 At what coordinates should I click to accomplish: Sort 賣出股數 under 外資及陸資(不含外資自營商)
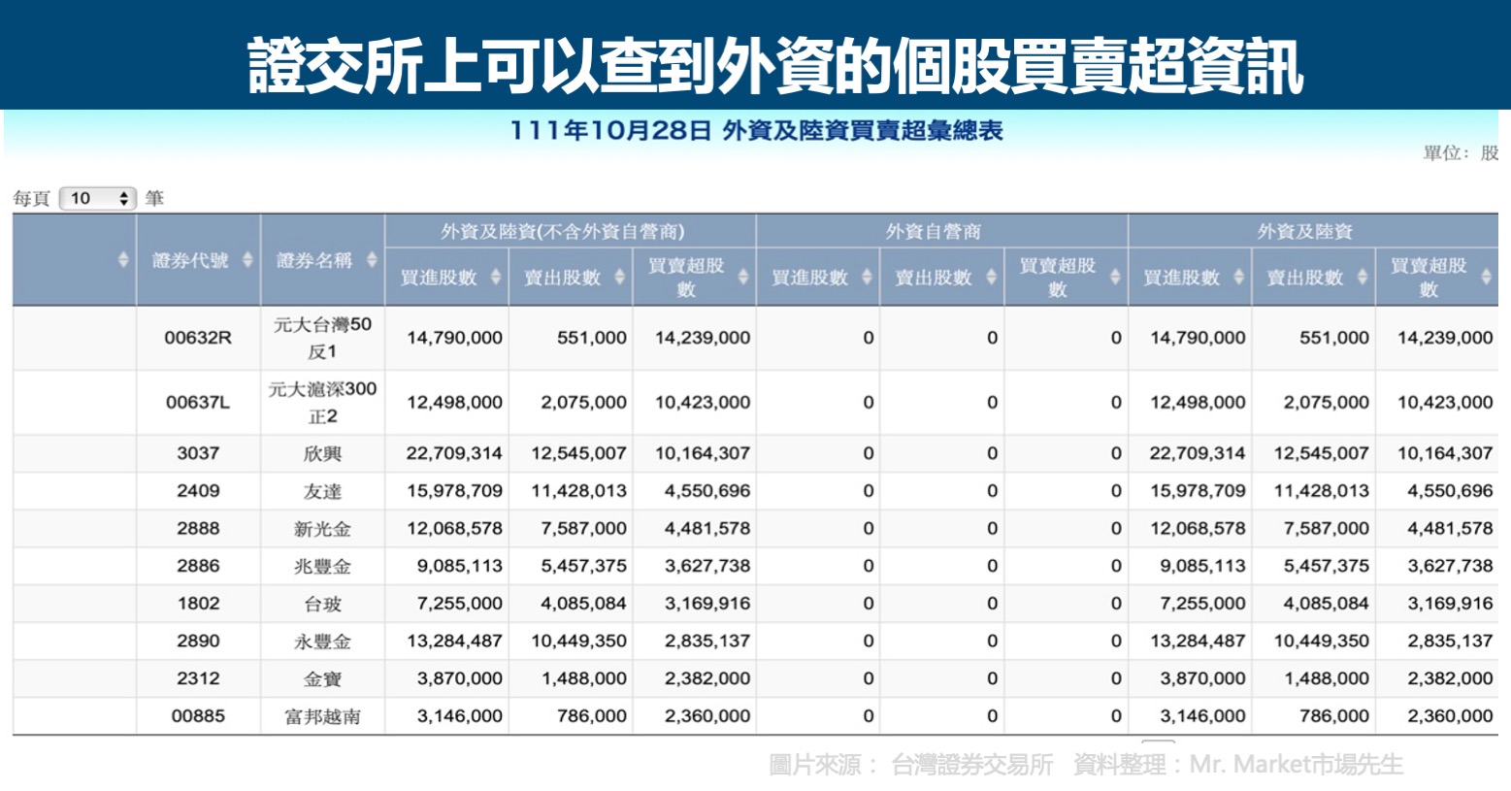pos(620,278)
